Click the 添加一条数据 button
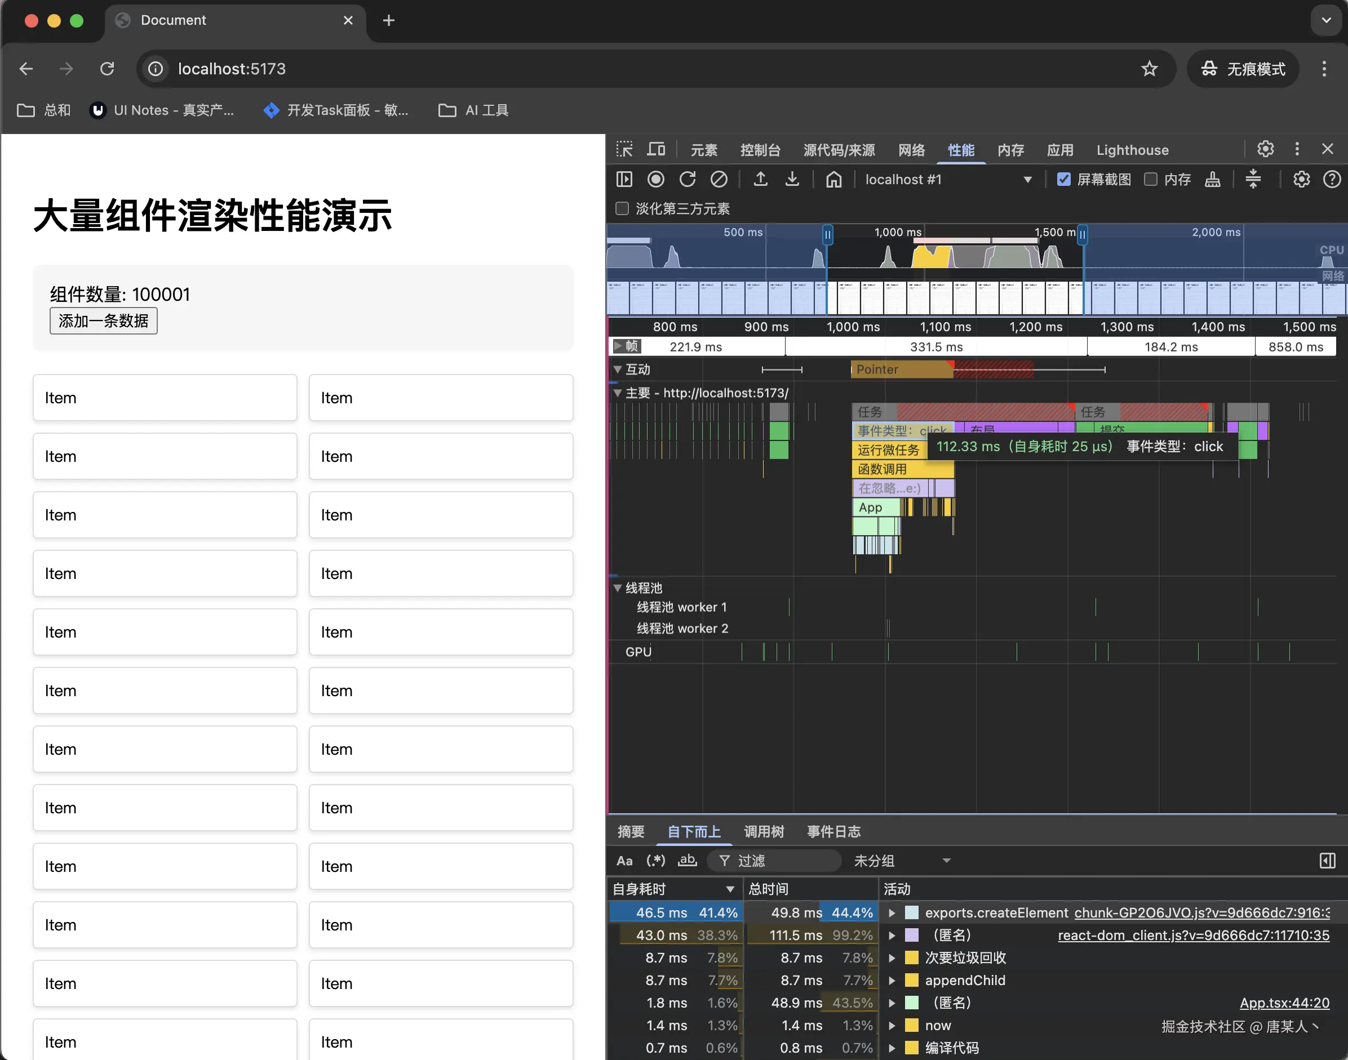 (103, 321)
